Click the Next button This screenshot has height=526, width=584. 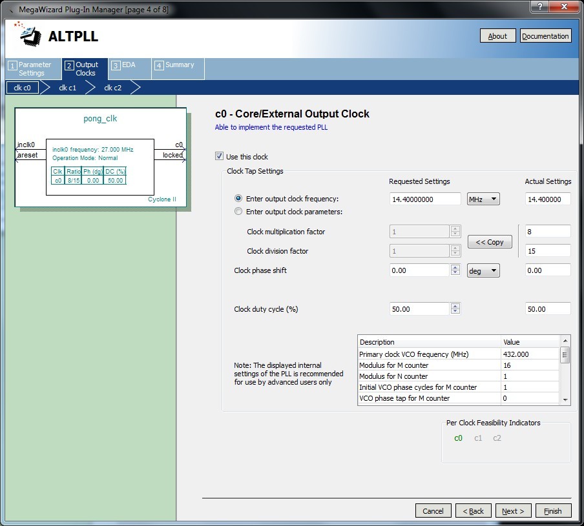coord(514,511)
